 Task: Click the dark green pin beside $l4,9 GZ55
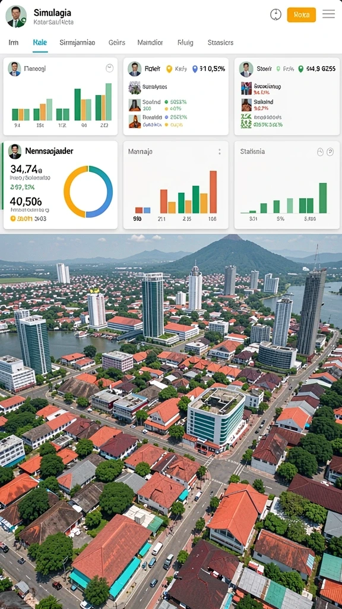point(300,69)
